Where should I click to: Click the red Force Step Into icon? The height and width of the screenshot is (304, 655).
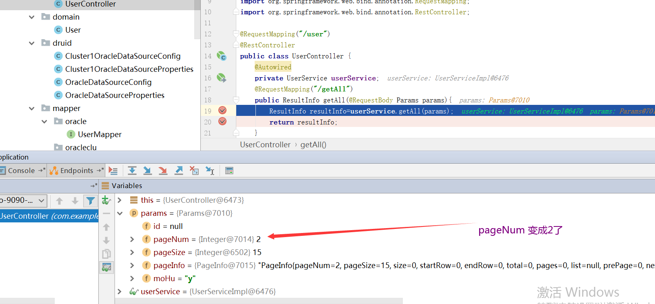coord(163,171)
